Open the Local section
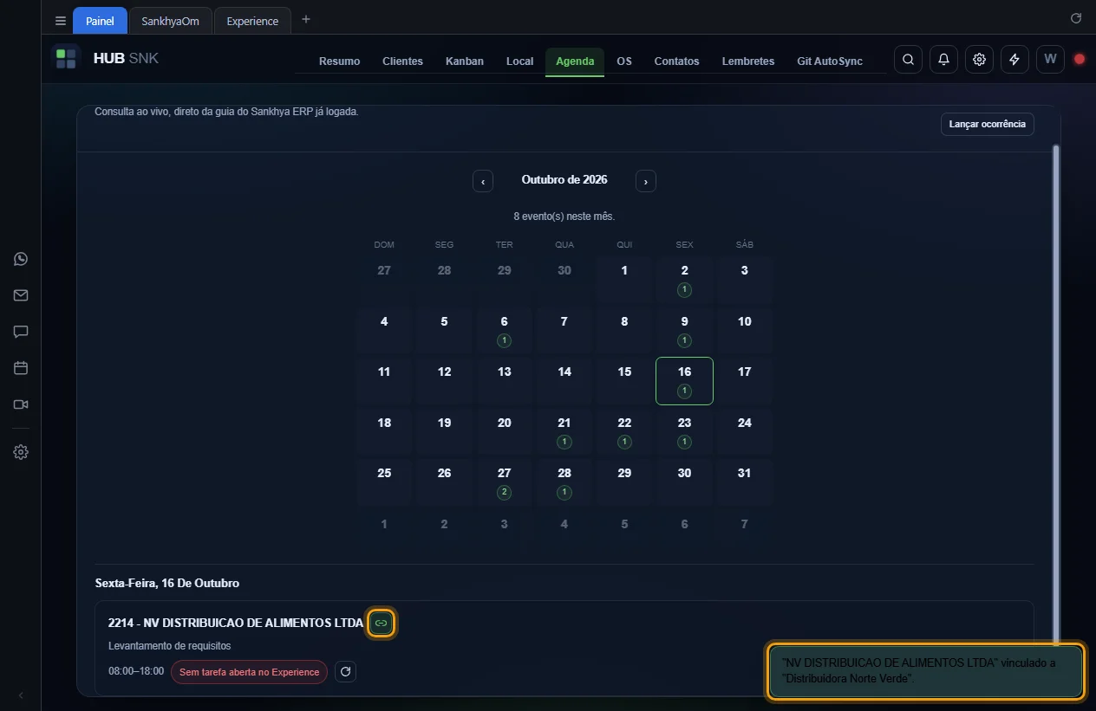1096x711 pixels. pos(520,61)
